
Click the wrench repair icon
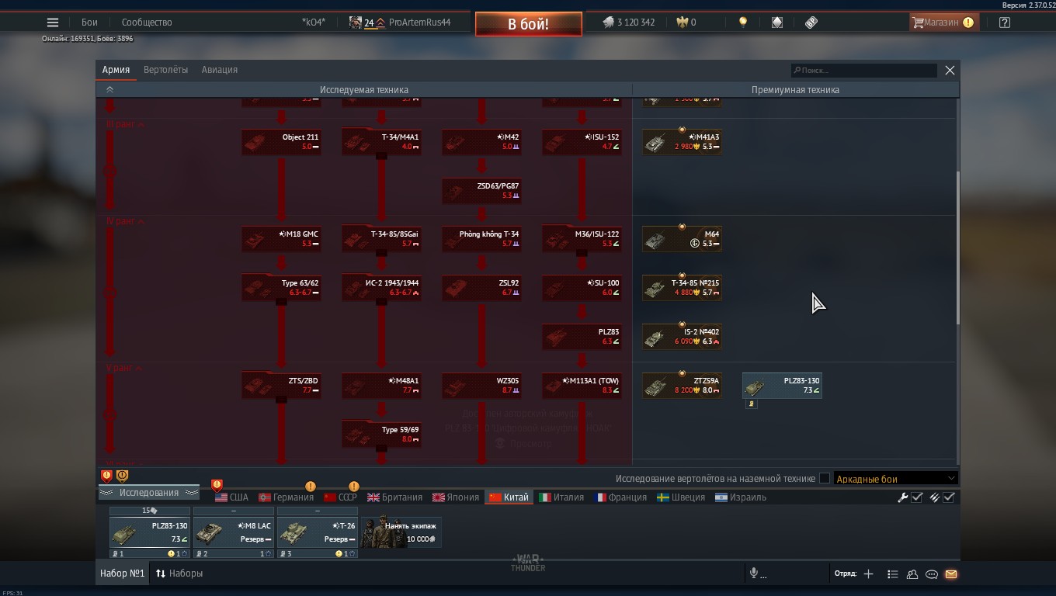(x=903, y=497)
